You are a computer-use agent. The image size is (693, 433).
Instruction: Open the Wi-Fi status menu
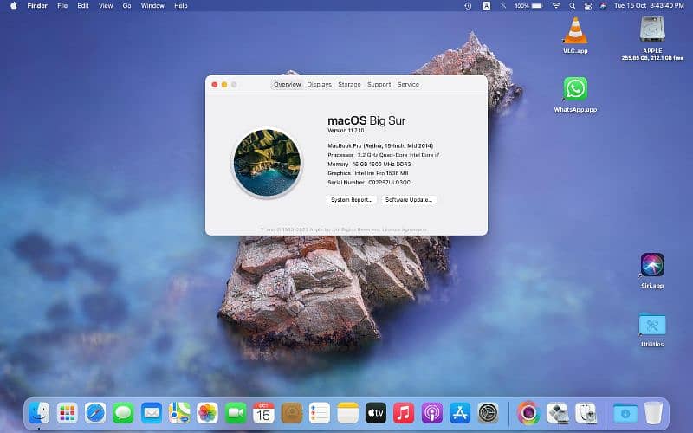(556, 5)
